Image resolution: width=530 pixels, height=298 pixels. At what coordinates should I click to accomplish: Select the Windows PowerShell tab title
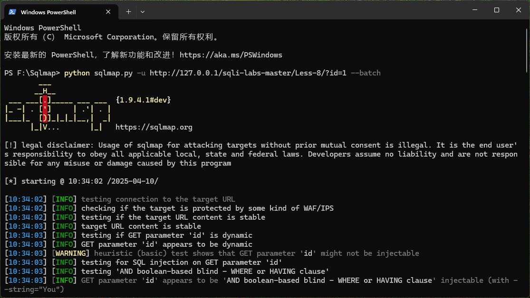48,12
